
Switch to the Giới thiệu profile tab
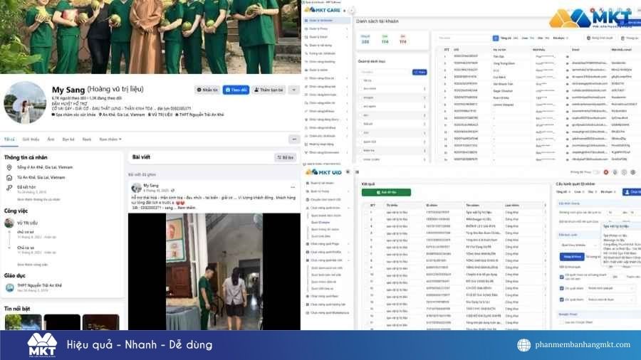(x=31, y=139)
